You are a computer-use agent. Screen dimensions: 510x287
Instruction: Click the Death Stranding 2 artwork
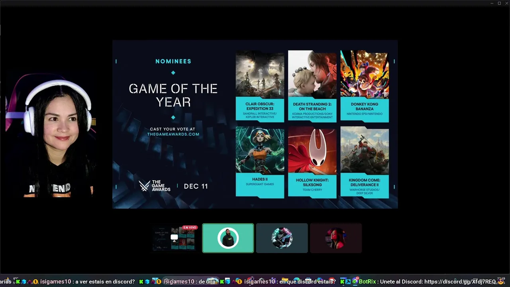coord(312,74)
